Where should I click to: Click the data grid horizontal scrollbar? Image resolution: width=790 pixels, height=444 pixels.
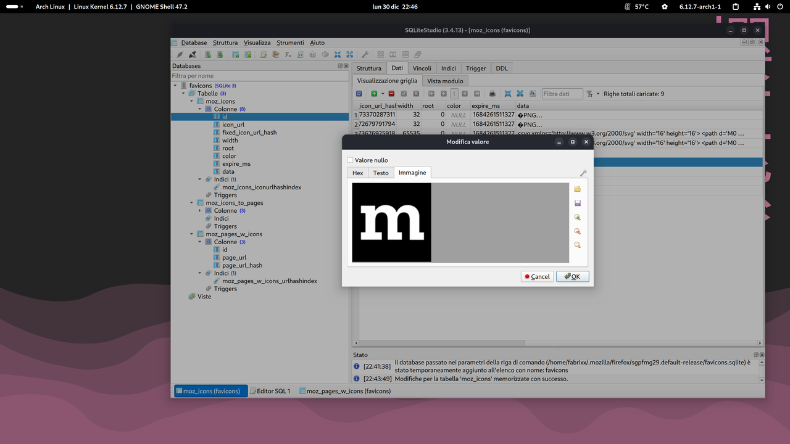point(442,343)
